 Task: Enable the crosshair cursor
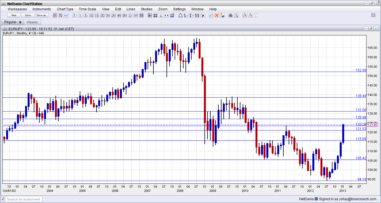point(149,15)
